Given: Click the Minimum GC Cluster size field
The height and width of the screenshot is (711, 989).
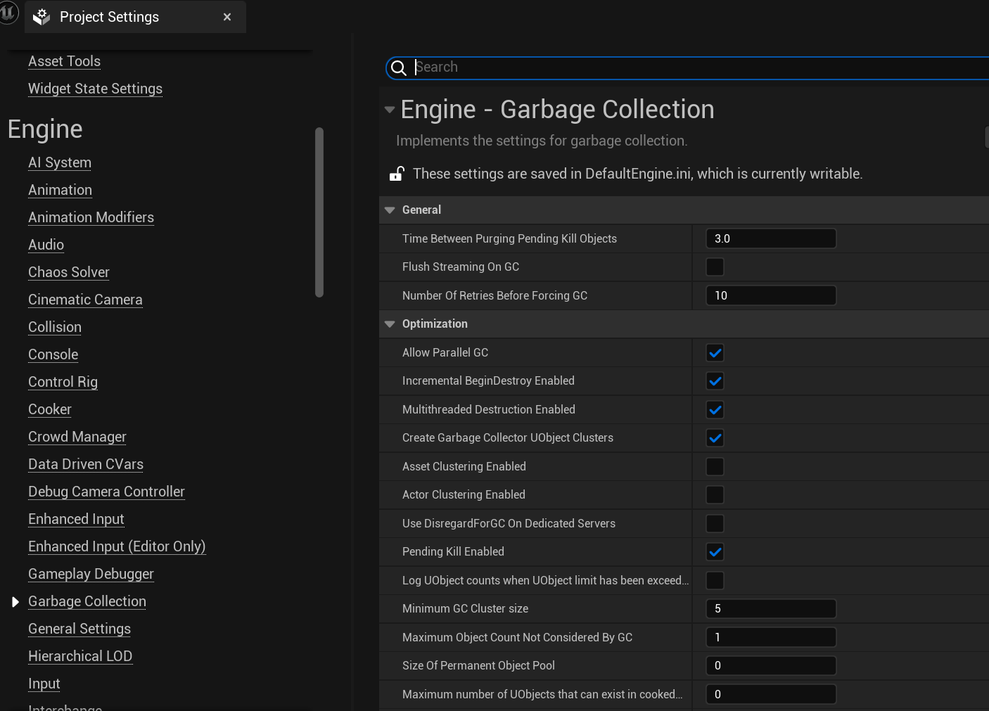Looking at the screenshot, I should click(x=770, y=609).
